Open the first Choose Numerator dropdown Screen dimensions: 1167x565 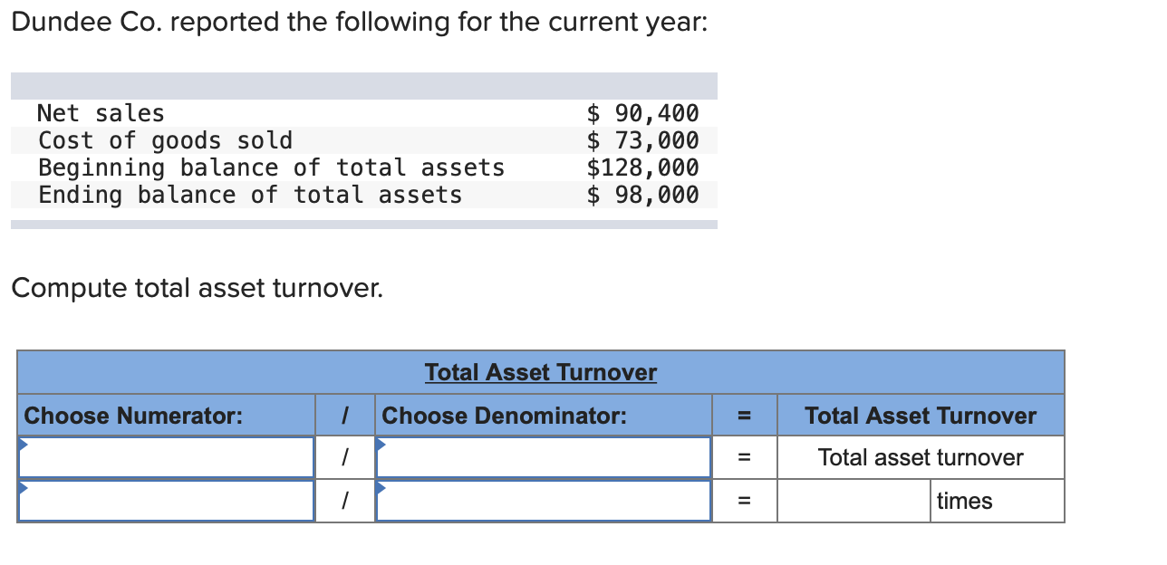click(x=166, y=456)
